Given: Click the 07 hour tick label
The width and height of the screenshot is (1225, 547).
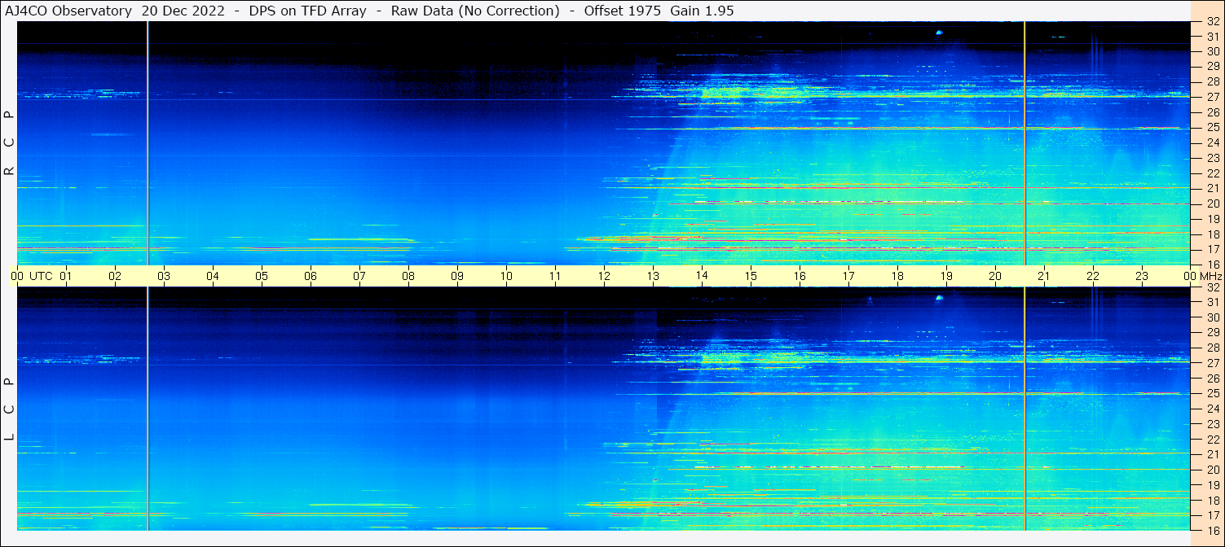Looking at the screenshot, I should pos(359,276).
